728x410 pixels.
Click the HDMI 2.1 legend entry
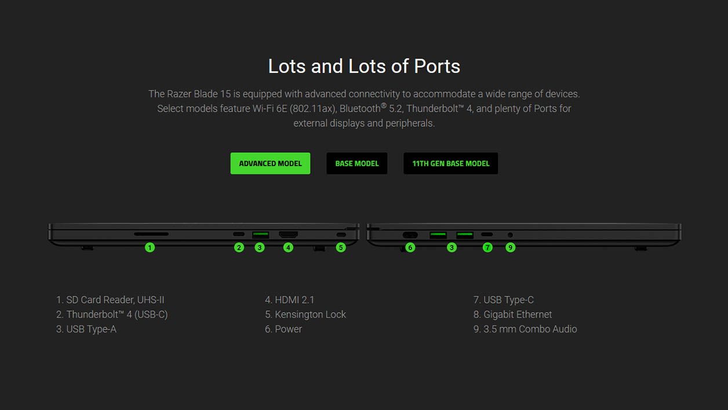click(289, 300)
